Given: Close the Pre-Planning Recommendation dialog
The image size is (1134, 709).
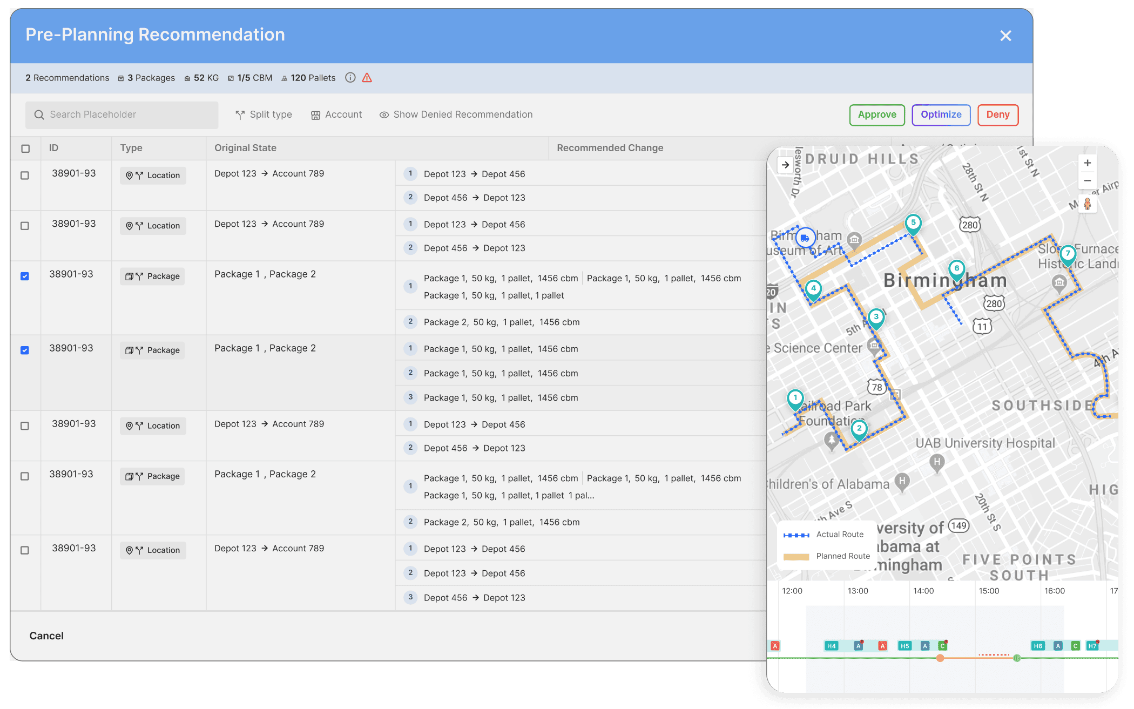Looking at the screenshot, I should (x=1005, y=36).
